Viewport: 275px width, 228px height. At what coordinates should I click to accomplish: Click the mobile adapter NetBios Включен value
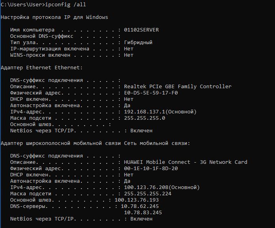click(x=141, y=219)
